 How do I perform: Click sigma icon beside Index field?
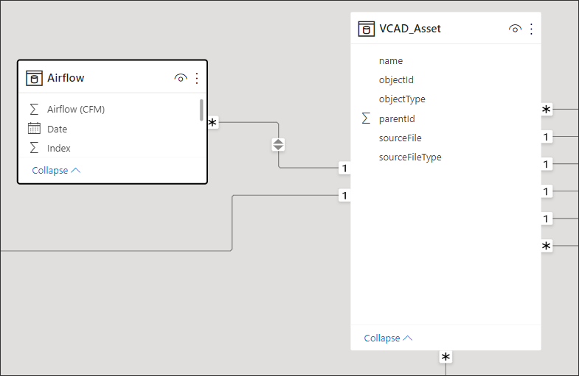click(x=34, y=148)
